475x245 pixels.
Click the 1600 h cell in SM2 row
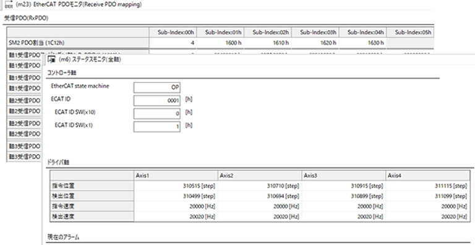point(220,43)
